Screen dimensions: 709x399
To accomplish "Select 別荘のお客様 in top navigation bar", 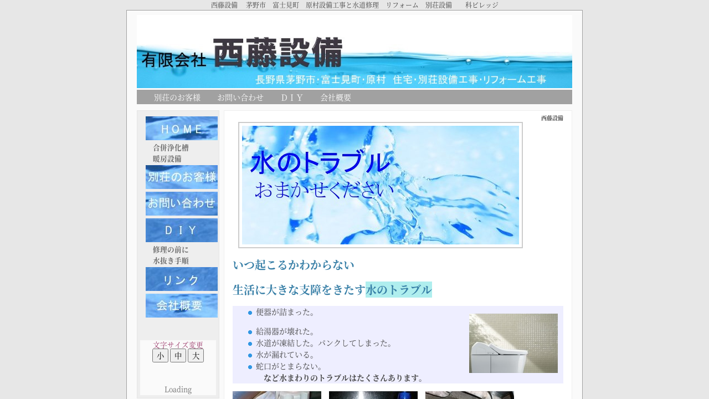I will pos(177,98).
